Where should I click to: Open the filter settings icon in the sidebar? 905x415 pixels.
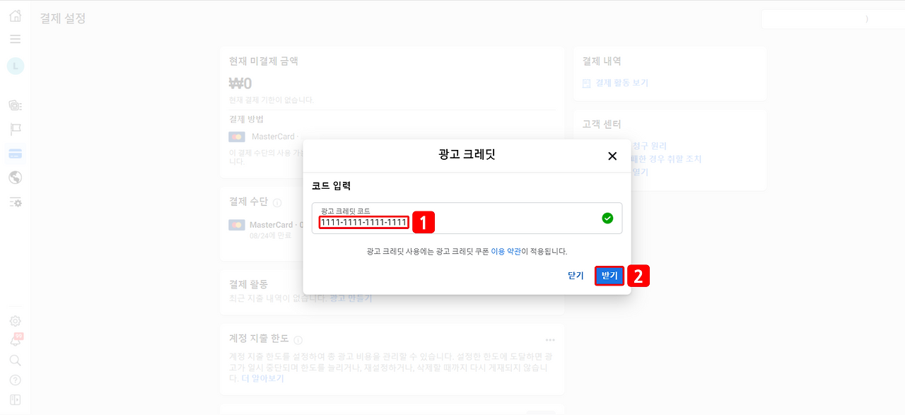[14, 203]
